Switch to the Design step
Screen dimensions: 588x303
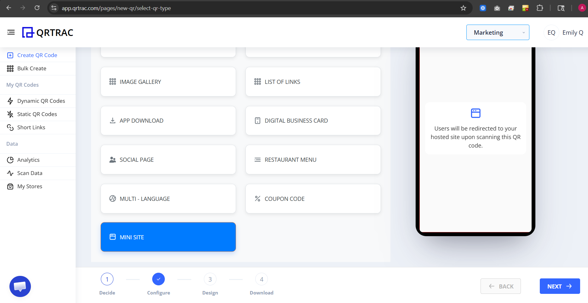[x=210, y=279]
